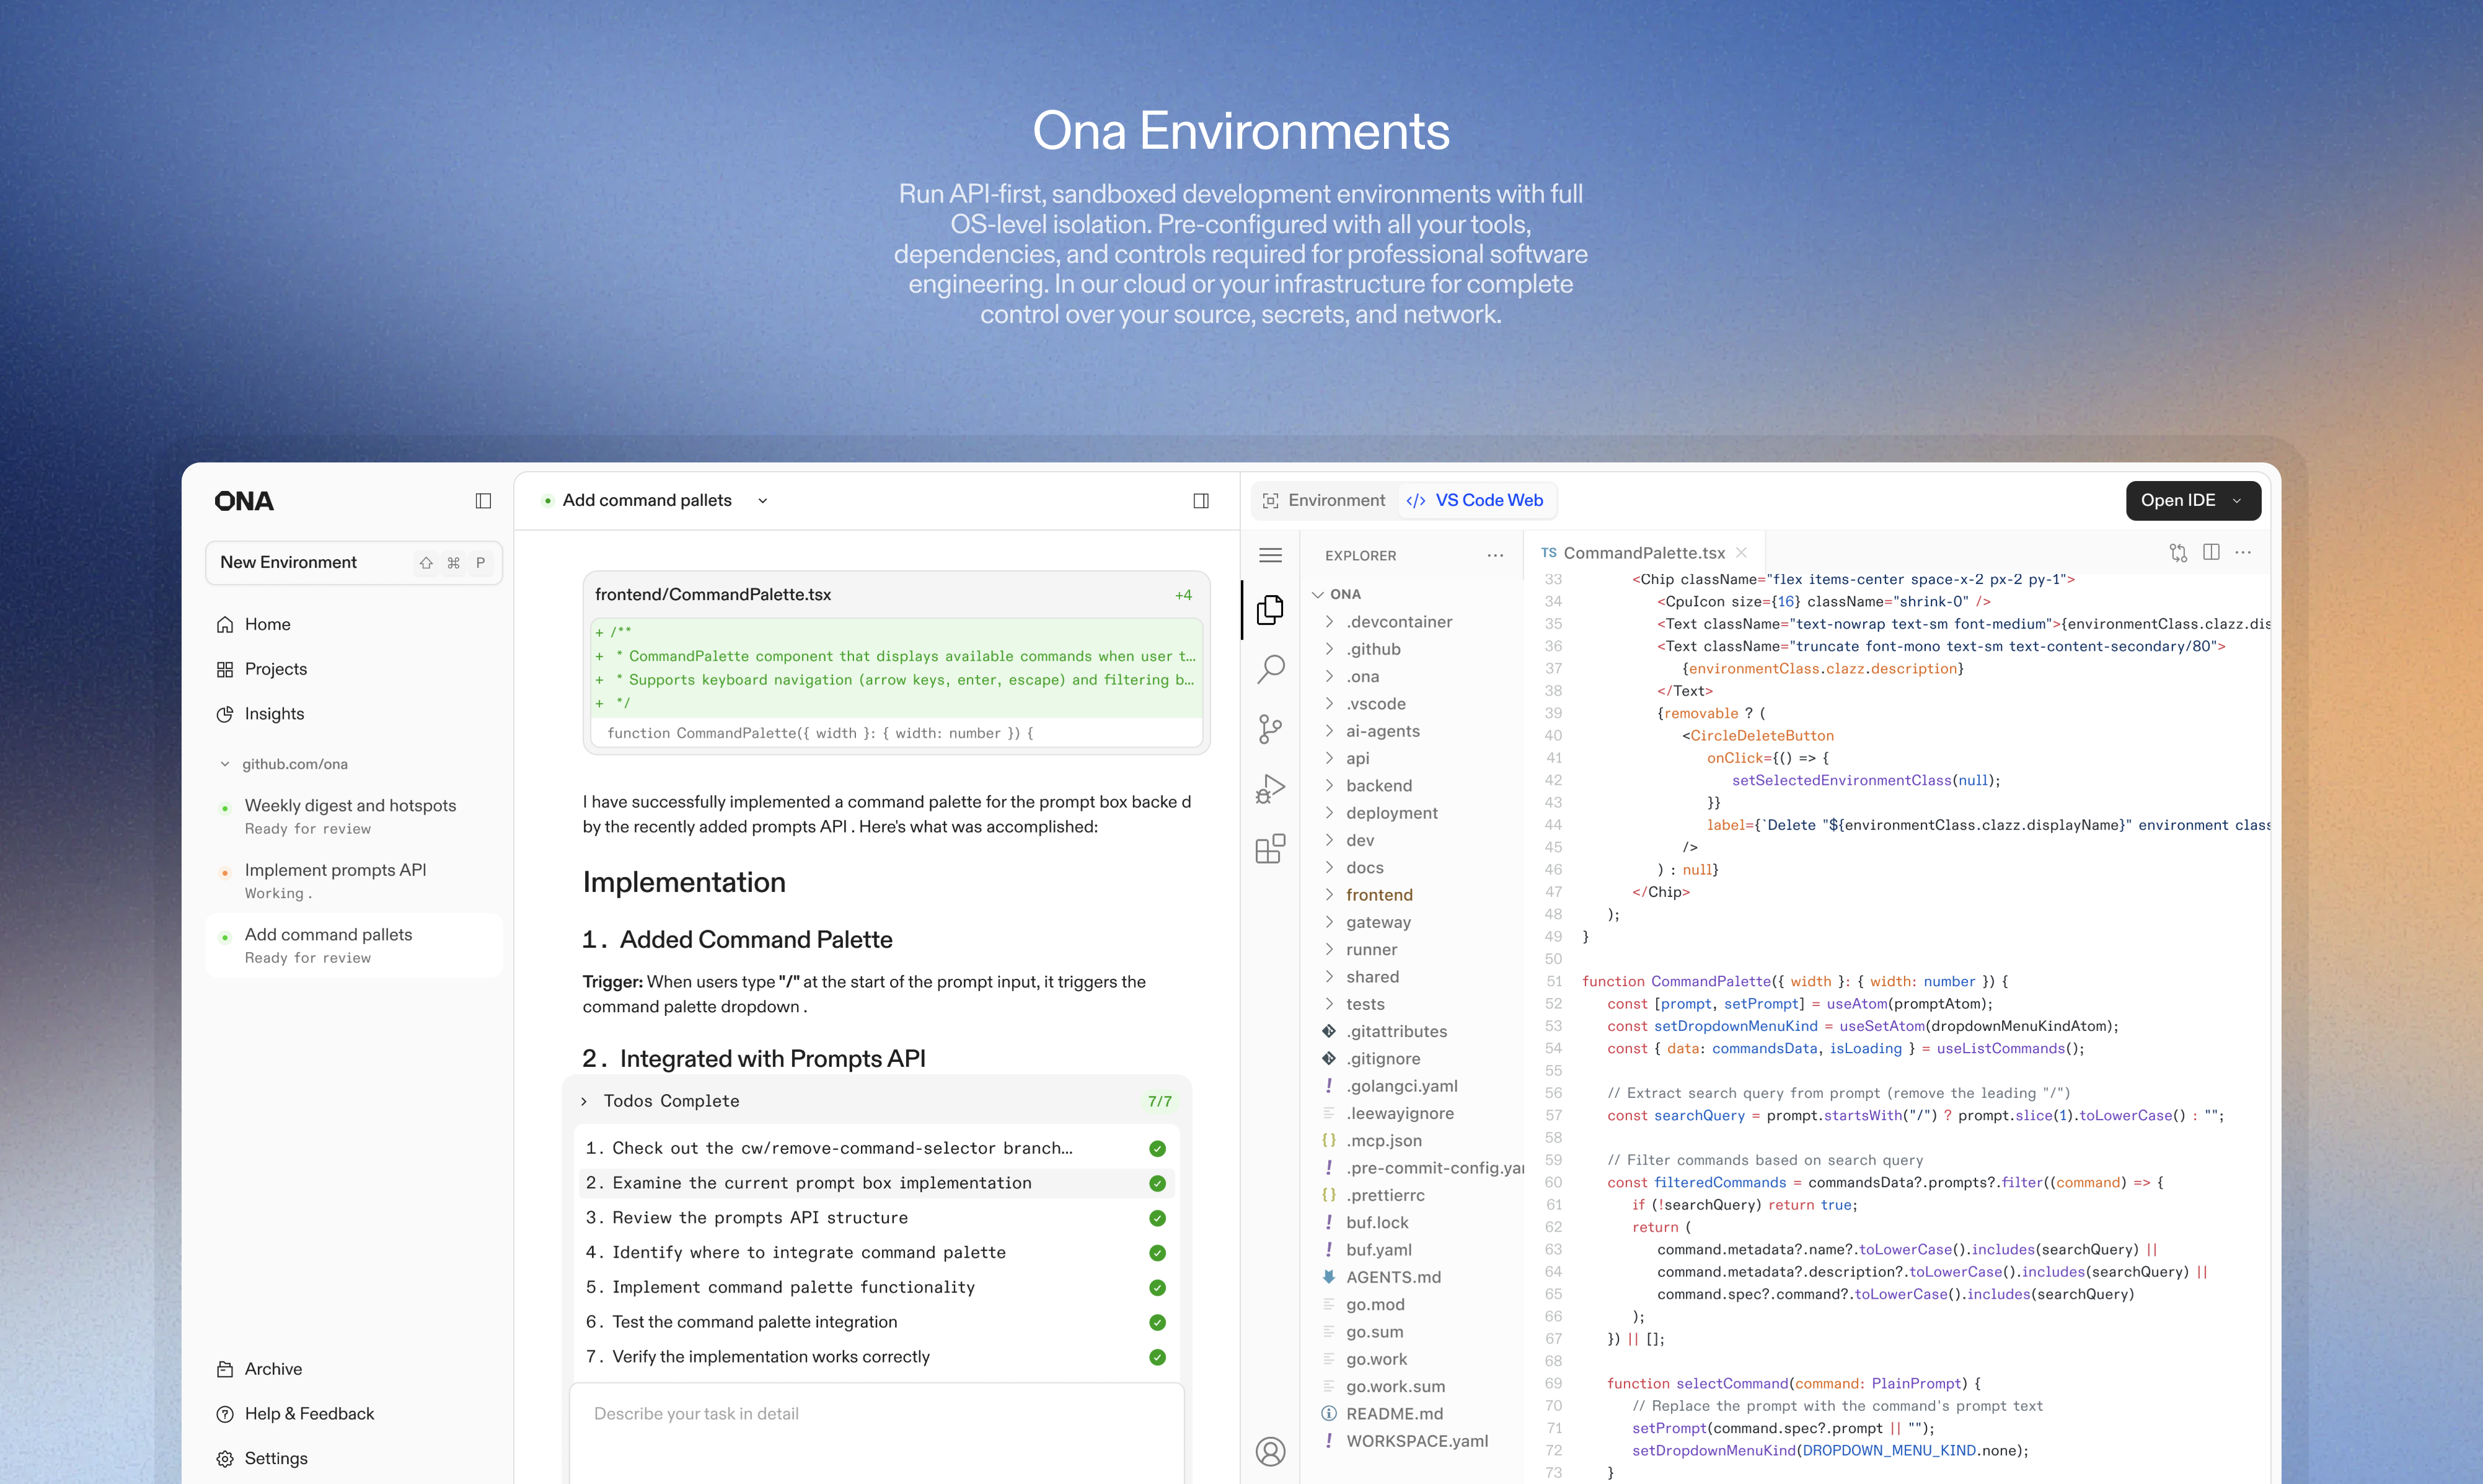The image size is (2483, 1484).
Task: Open the Extensions view icon
Action: coord(1269,849)
